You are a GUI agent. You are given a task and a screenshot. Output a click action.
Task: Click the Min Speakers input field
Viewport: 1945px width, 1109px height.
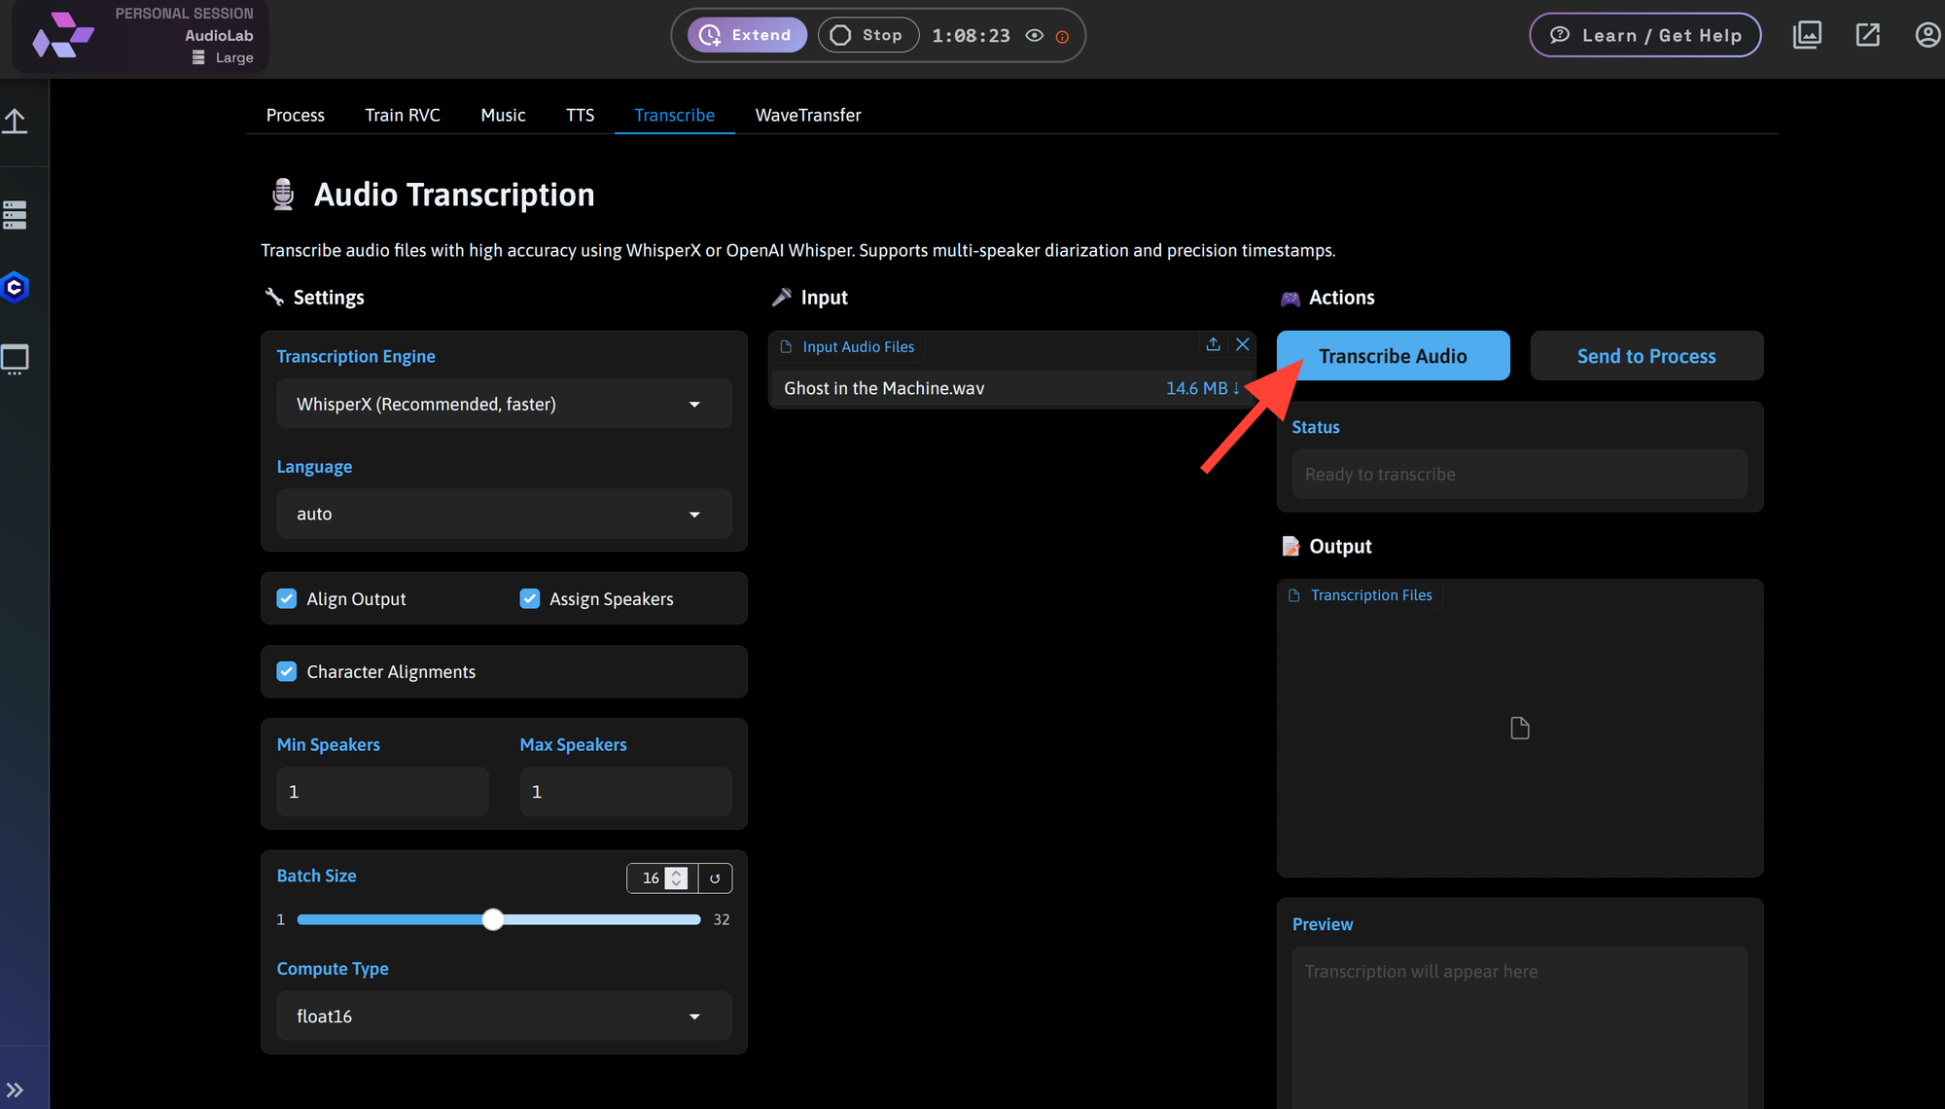382,791
